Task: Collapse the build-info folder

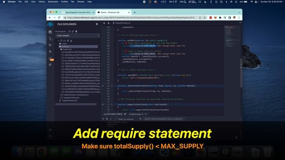Action: tap(66, 49)
